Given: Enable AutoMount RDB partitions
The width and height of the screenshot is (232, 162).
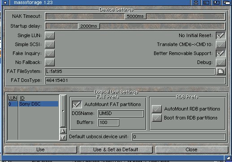Looking at the screenshot, I should [x=157, y=109].
